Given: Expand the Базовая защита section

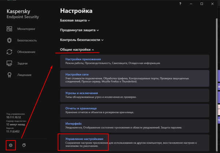Looking at the screenshot, I should pyautogui.click(x=75, y=20).
